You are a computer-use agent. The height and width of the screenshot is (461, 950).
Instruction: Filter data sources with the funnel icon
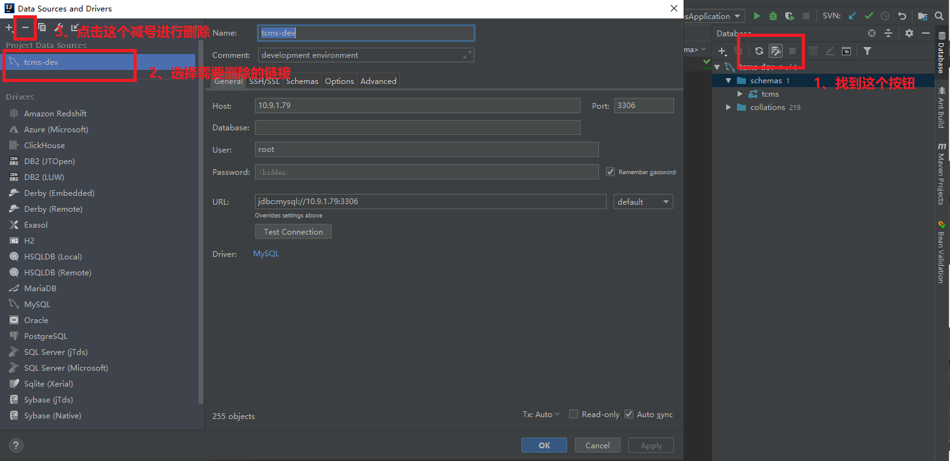pos(867,52)
